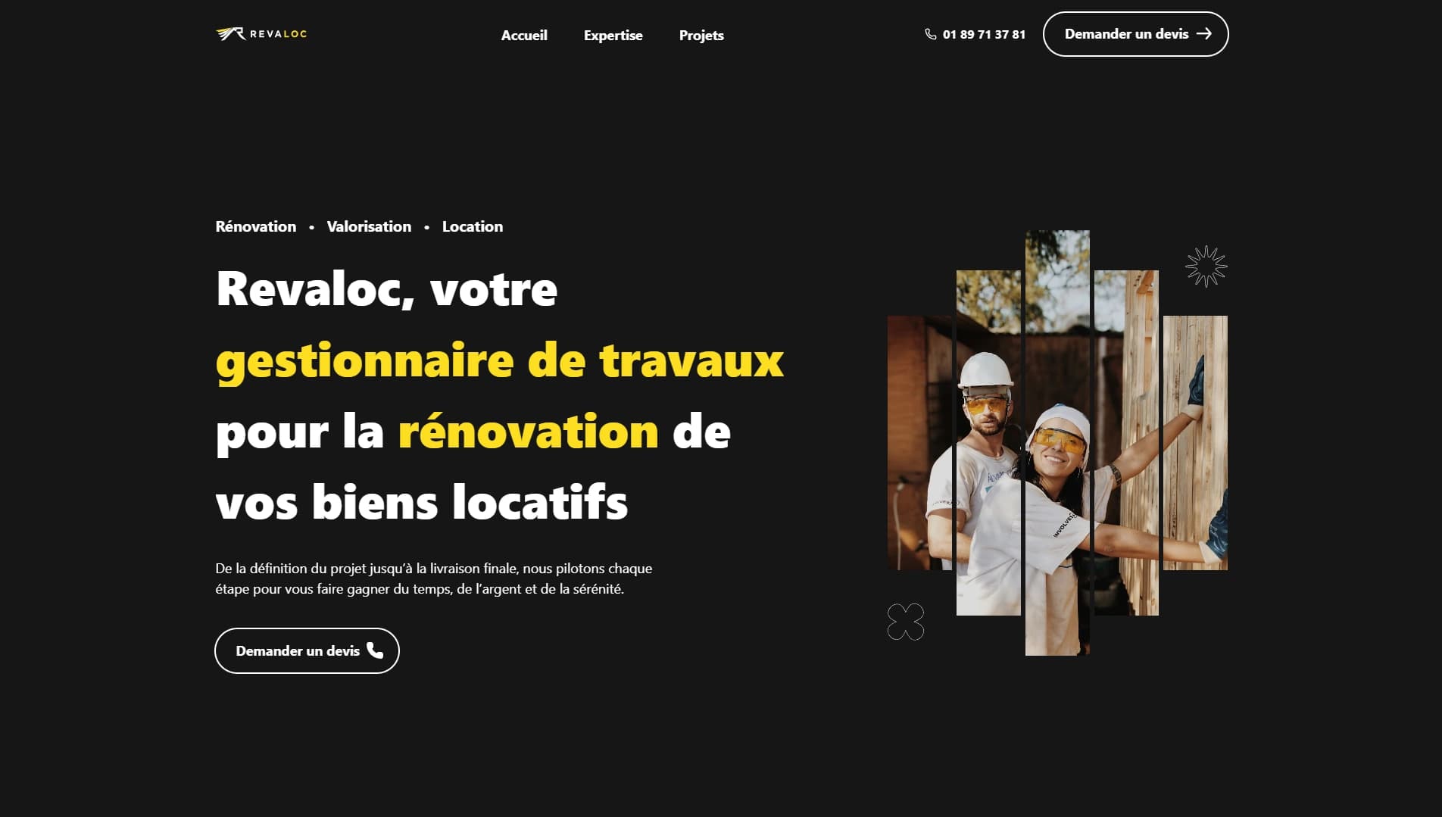This screenshot has height=817, width=1442.
Task: Click the phone icon beside 01 89 71 37 81
Action: click(x=930, y=34)
